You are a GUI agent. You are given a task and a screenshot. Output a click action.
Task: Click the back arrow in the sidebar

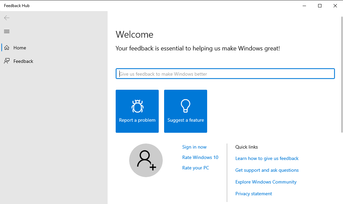7,18
